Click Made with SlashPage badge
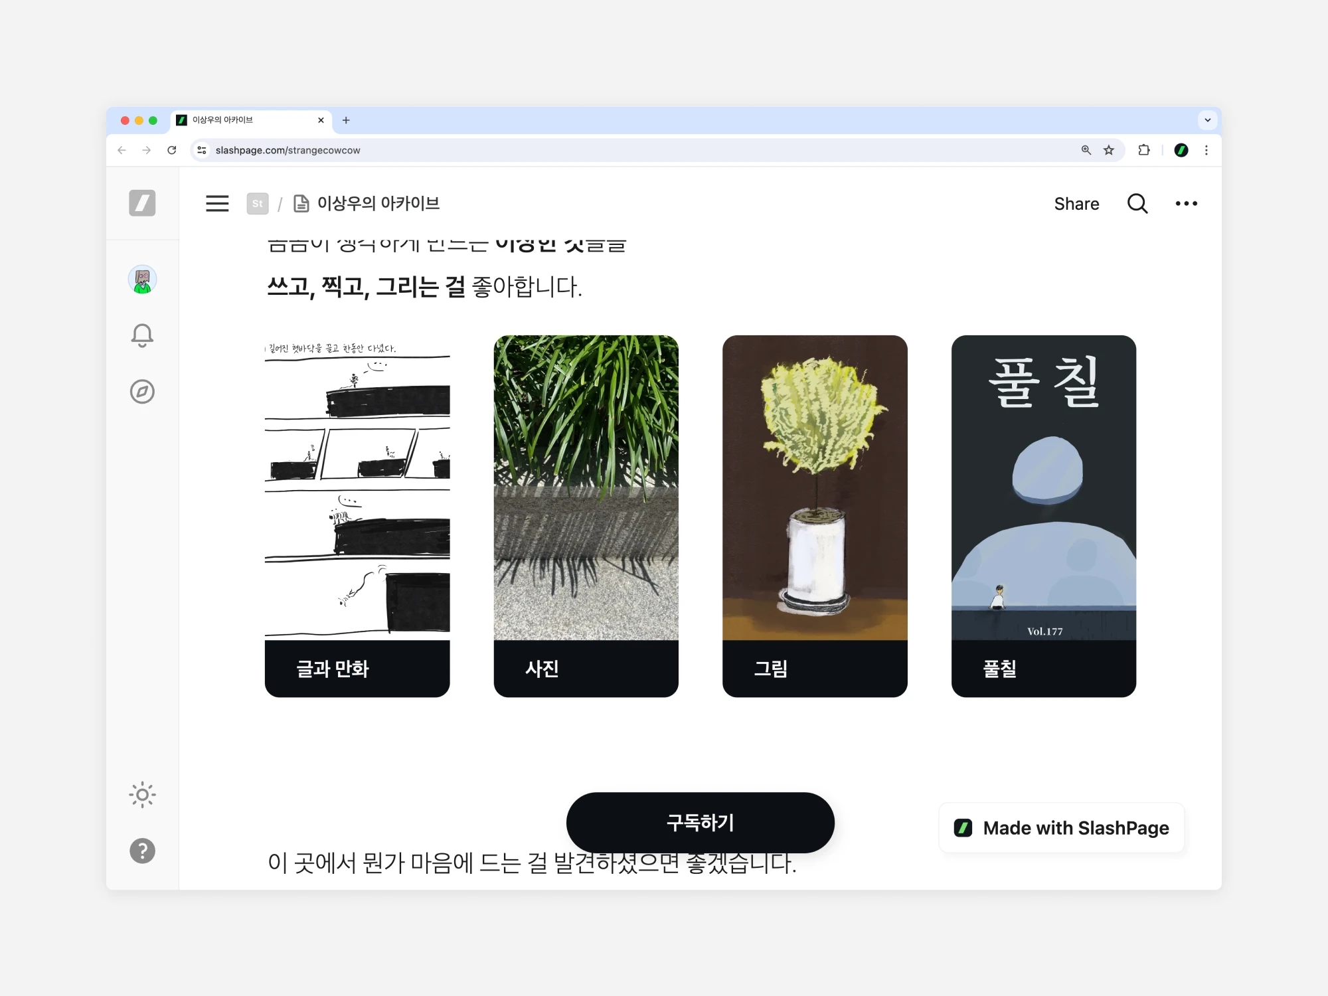 [x=1062, y=828]
